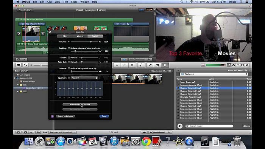The height and width of the screenshot is (149, 265).
Task: Open QuickTime Player from the dock
Action: [189, 141]
